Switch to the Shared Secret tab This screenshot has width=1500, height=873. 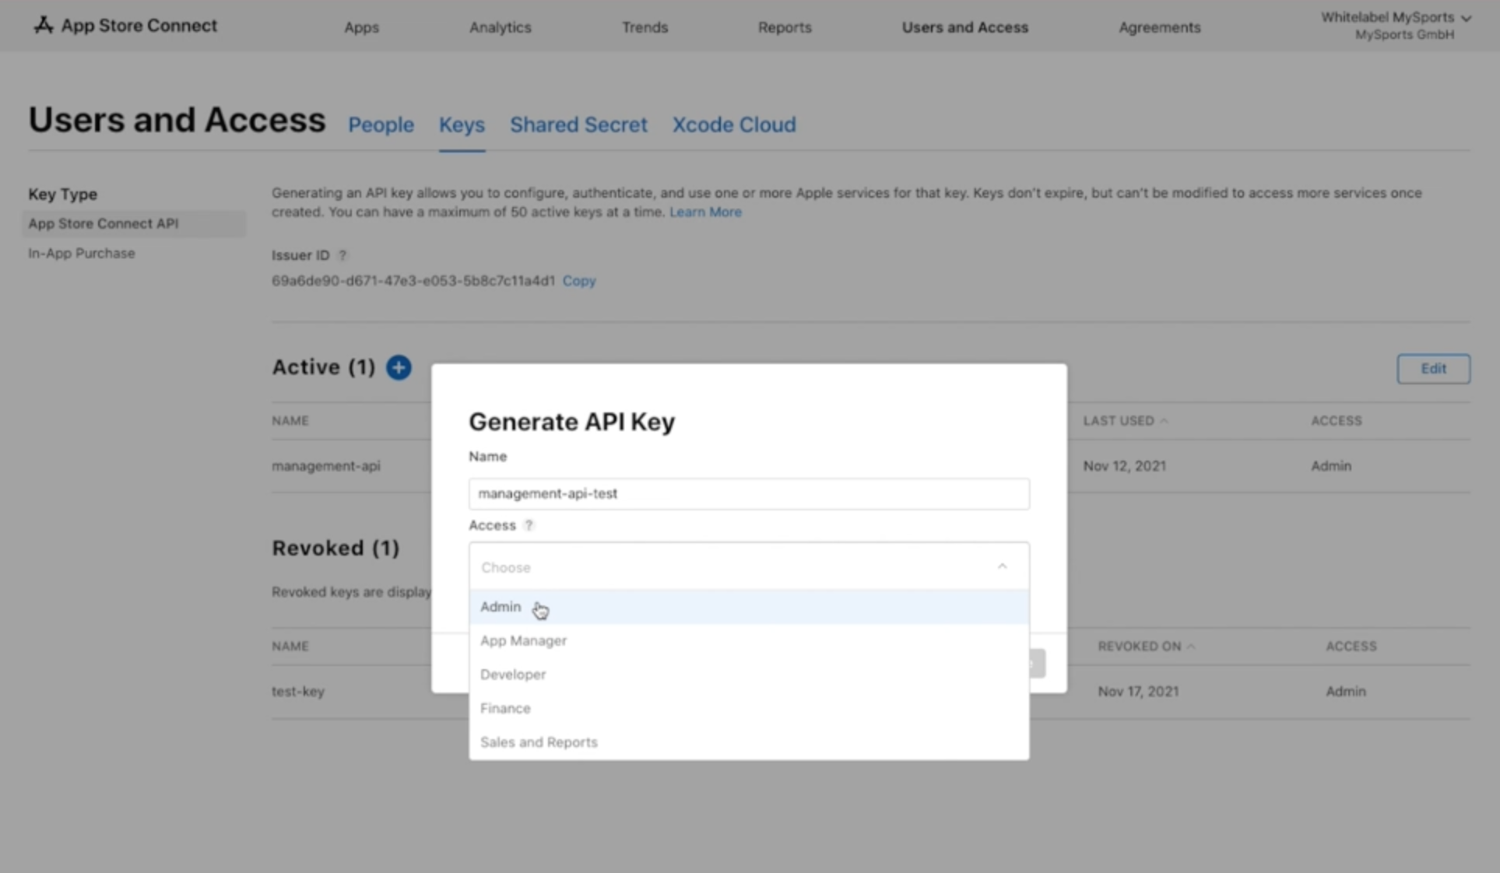coord(578,124)
